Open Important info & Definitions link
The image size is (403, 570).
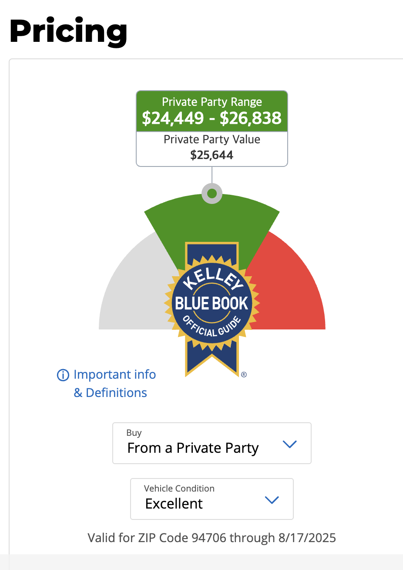pyautogui.click(x=107, y=383)
